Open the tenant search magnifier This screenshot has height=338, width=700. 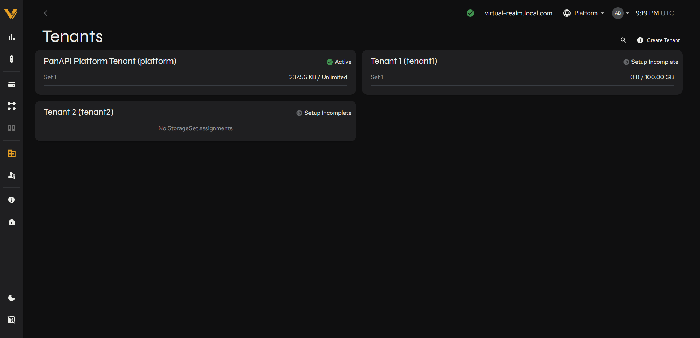click(x=623, y=40)
